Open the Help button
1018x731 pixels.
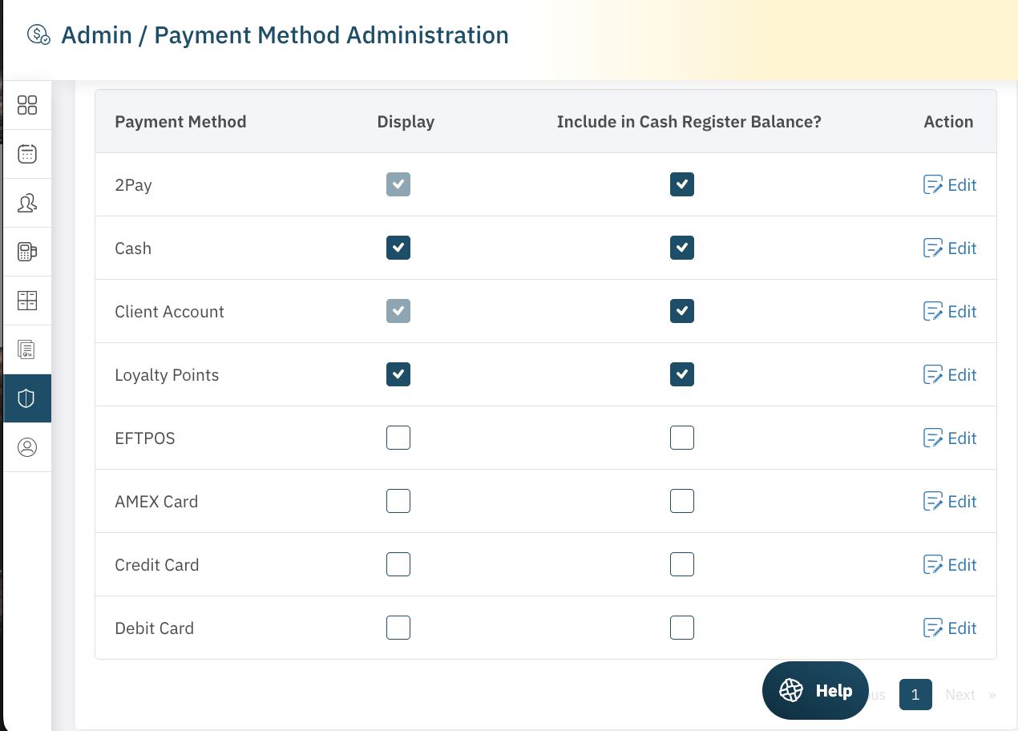coord(815,690)
